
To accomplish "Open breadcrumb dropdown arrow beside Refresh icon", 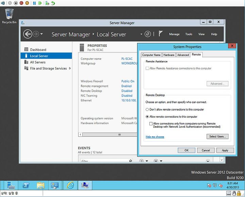I will click(141, 34).
